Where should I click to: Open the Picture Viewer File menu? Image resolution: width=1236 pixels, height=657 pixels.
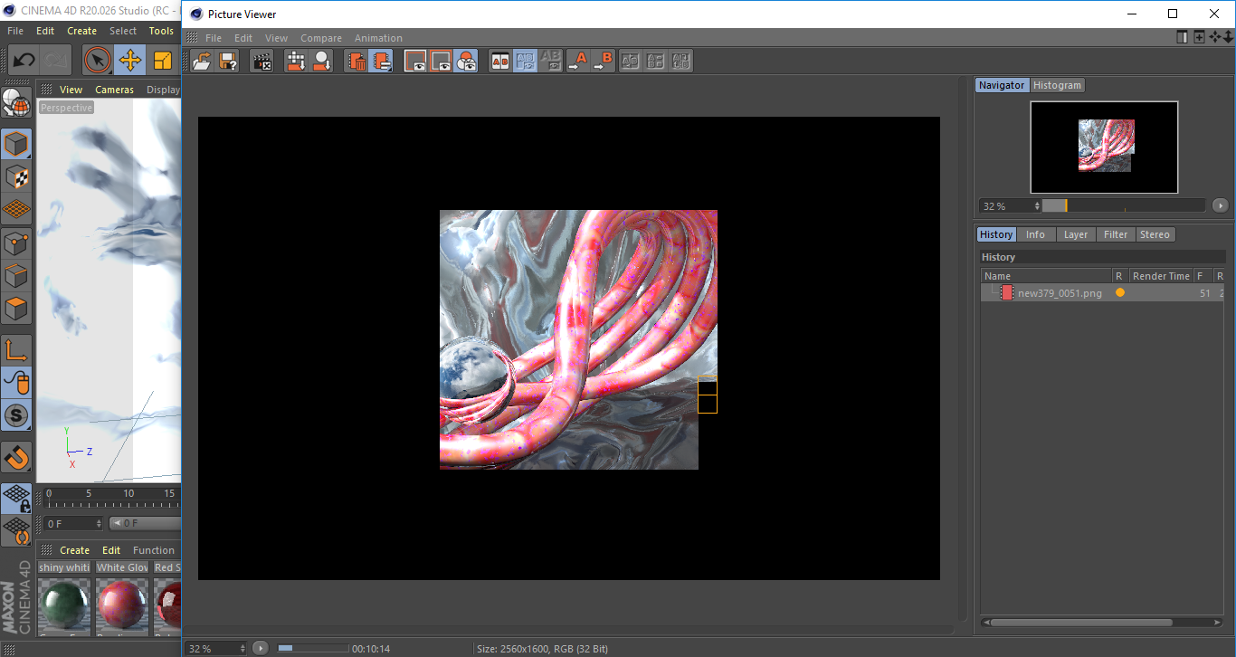pyautogui.click(x=214, y=38)
